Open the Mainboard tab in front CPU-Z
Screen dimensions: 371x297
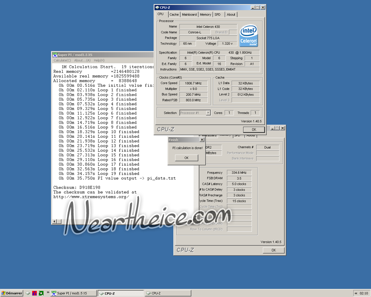[x=189, y=15]
